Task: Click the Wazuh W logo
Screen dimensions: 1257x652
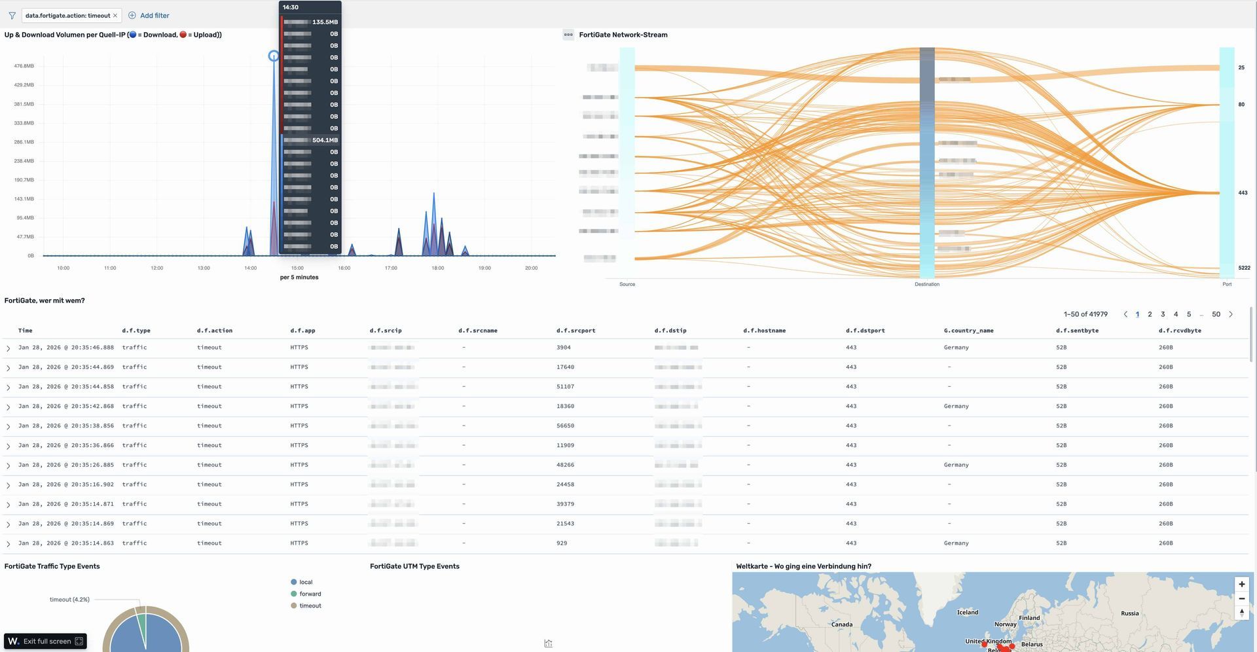Action: tap(13, 641)
